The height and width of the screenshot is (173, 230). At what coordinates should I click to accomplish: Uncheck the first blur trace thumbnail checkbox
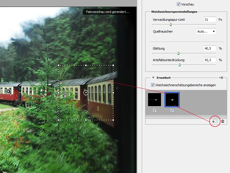pos(154,110)
